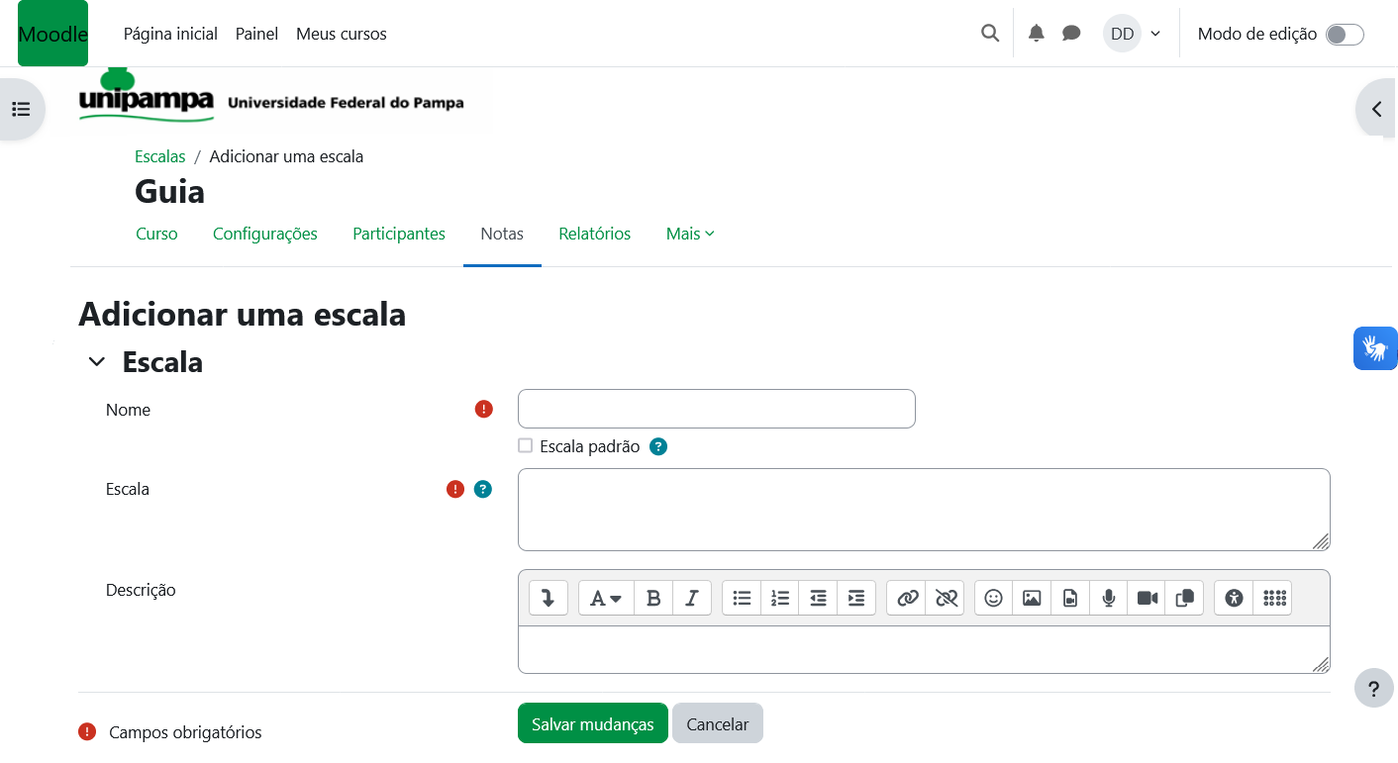Follow the Escalas breadcrumb link

coord(160,156)
